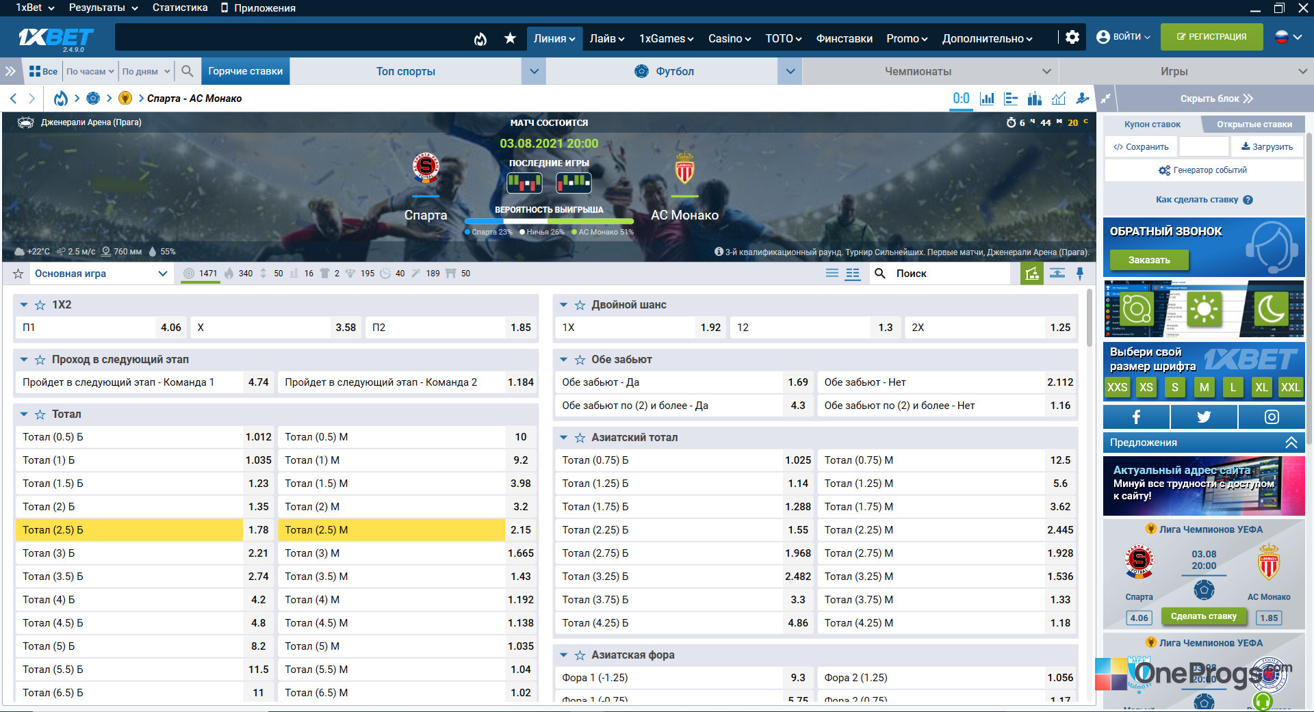Click the Заказать callback button
The image size is (1314, 712).
(1149, 260)
